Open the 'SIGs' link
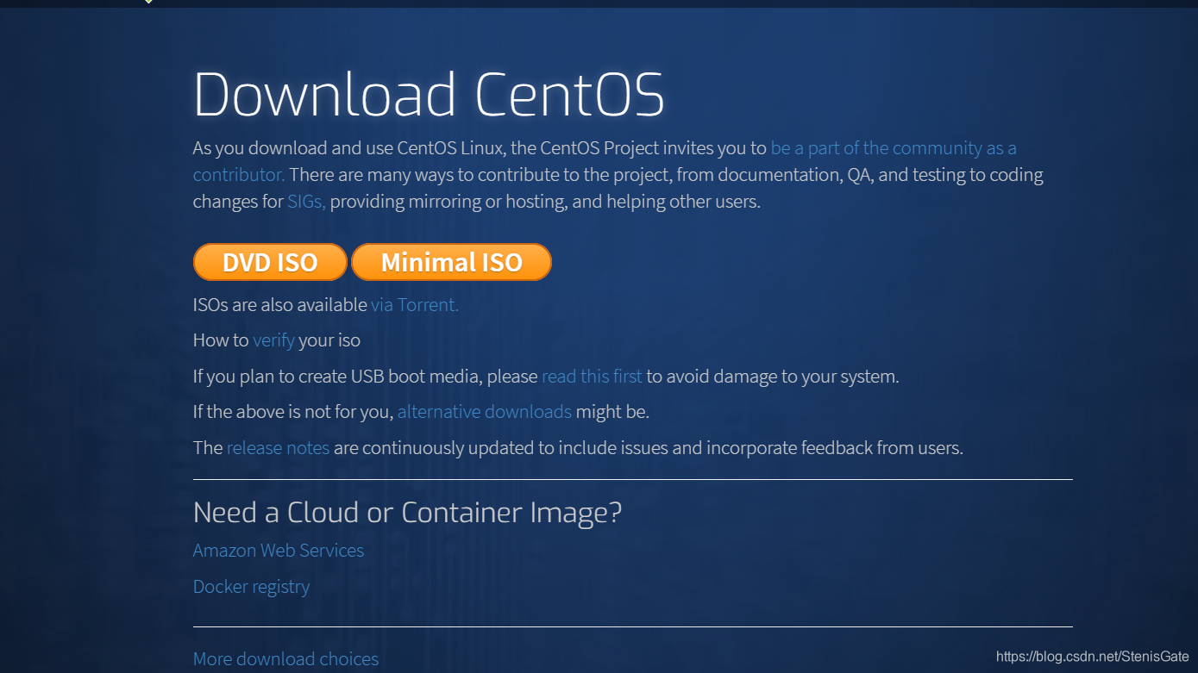The height and width of the screenshot is (673, 1198). (305, 201)
